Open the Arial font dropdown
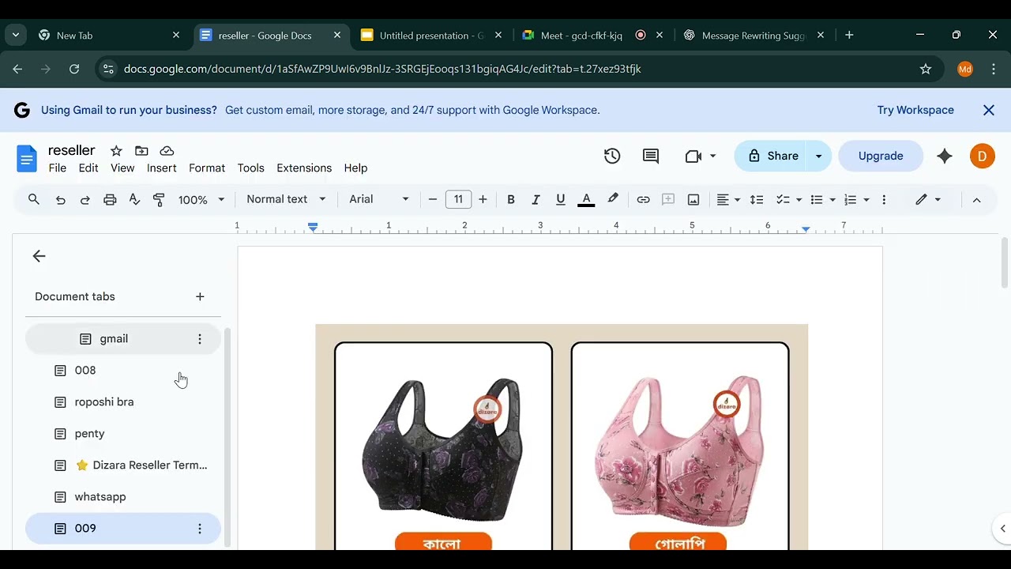 [379, 200]
